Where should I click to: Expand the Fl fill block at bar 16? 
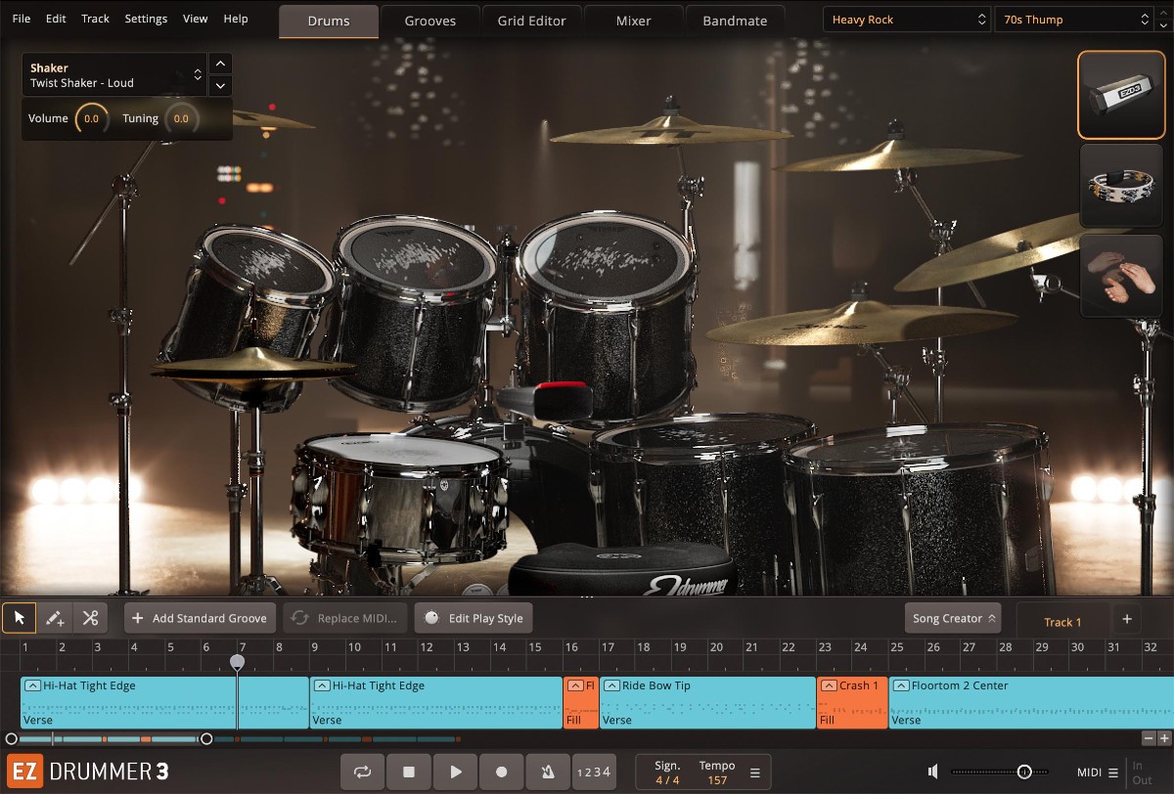tap(575, 685)
